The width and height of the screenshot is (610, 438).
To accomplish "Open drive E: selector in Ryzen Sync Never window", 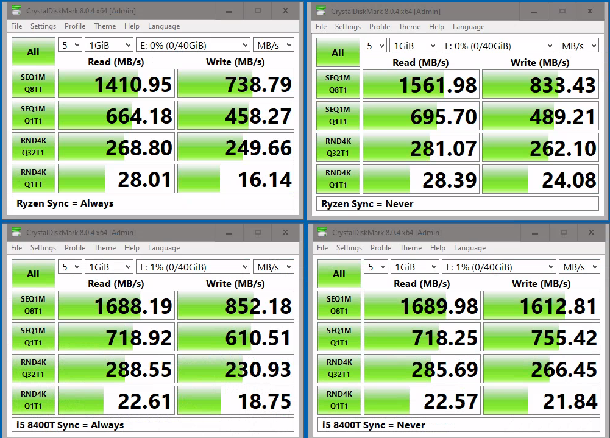I will [x=498, y=46].
